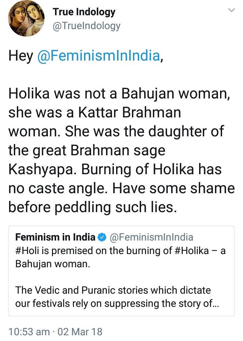Click the word "Hey" starting the tweet
Image resolution: width=243 pixels, height=341 pixels.
[x=20, y=55]
